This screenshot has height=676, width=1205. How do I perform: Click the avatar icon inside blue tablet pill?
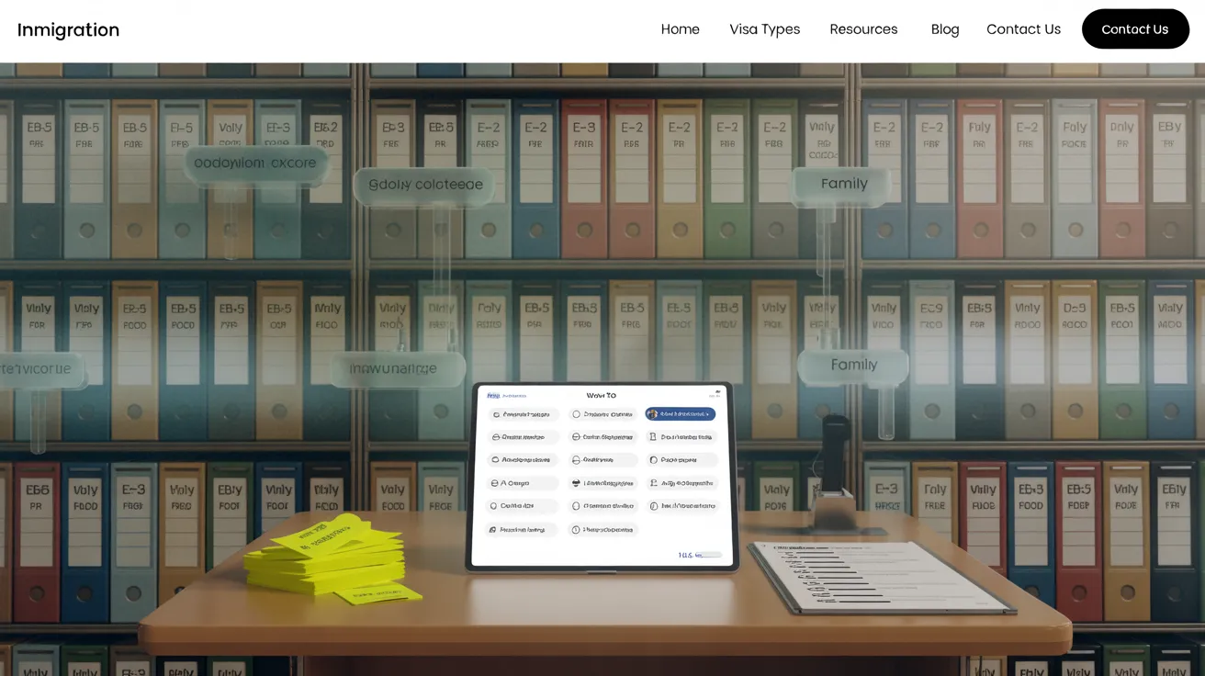tap(653, 414)
